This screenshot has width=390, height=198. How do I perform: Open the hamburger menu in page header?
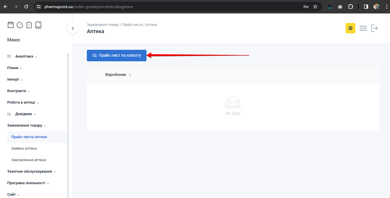363,28
